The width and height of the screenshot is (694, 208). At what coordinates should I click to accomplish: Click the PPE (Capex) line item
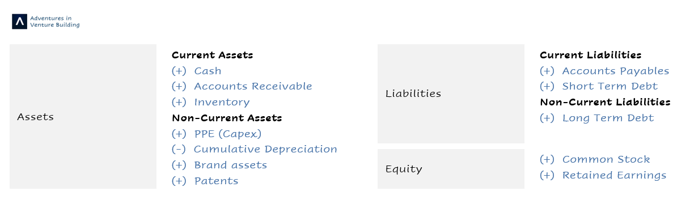(x=217, y=134)
